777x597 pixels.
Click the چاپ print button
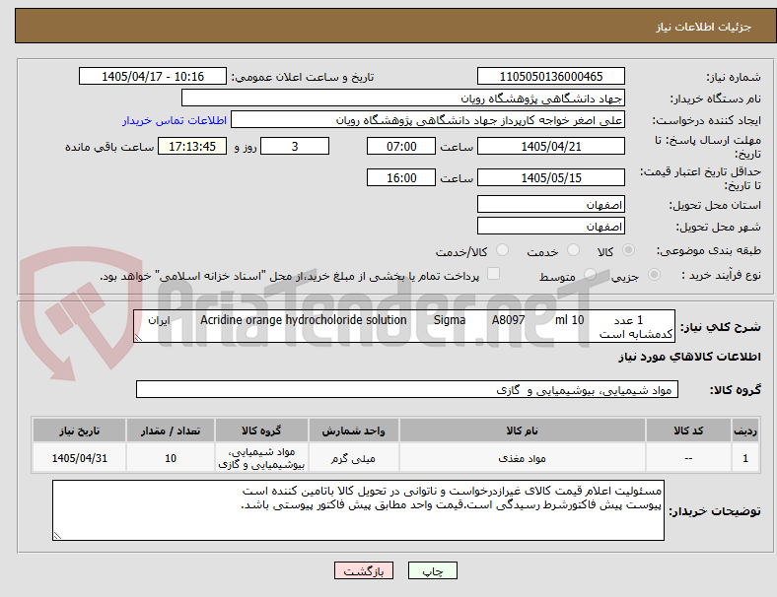(432, 570)
